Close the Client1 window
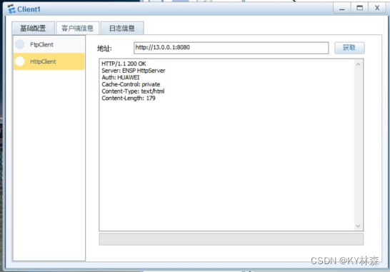Viewport: 390px width, 272px height. [377, 8]
